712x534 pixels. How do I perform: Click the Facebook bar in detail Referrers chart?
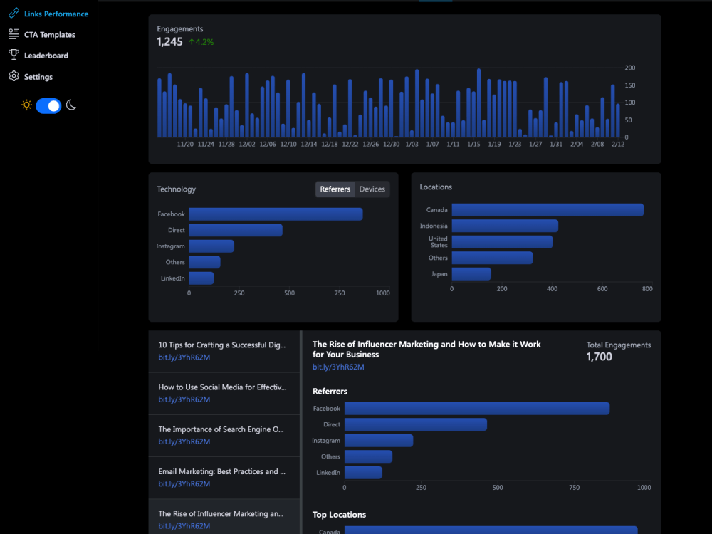[x=477, y=408]
